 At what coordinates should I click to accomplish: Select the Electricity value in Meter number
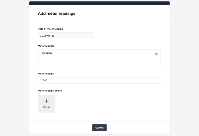[x=46, y=53]
